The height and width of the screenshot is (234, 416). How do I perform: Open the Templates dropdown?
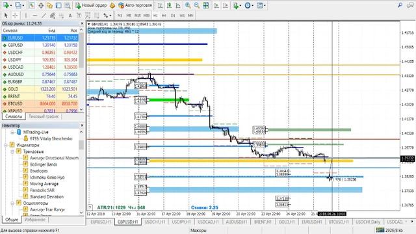[261, 5]
